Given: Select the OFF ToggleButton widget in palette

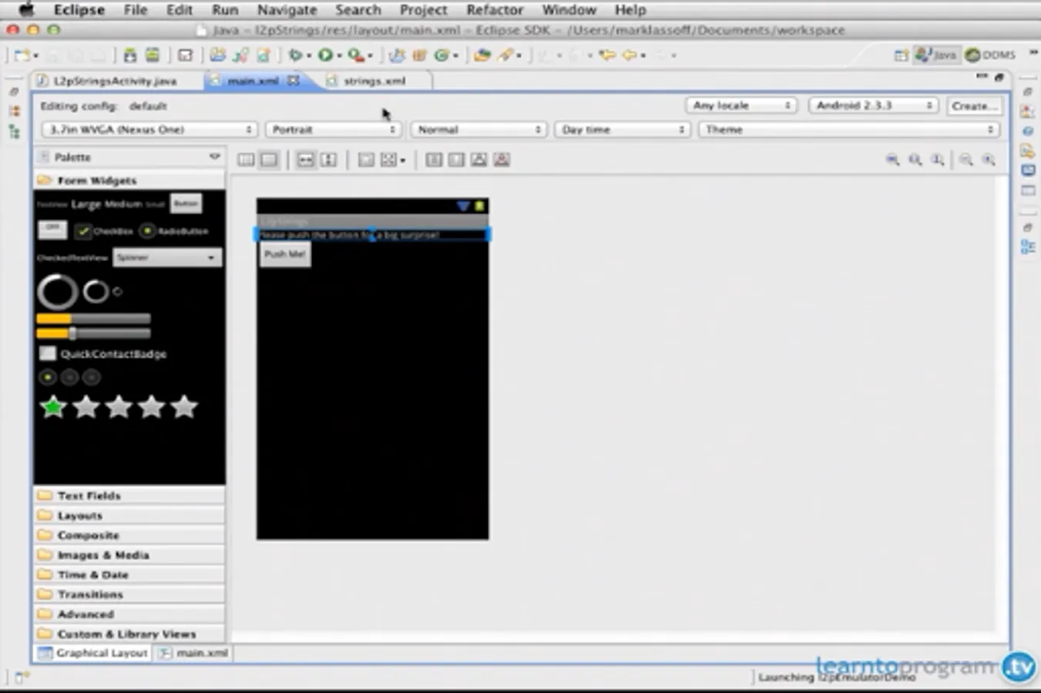Looking at the screenshot, I should pyautogui.click(x=52, y=229).
